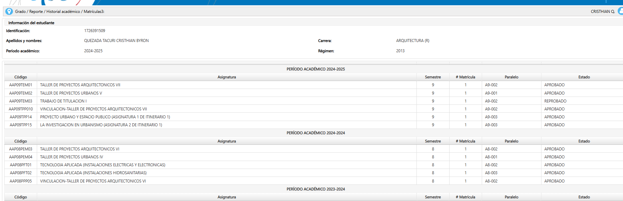Click the PERÍODO ACADÉMICO 2024-2024 table heading
Viewport: 623px width, 201px height.
point(316,133)
